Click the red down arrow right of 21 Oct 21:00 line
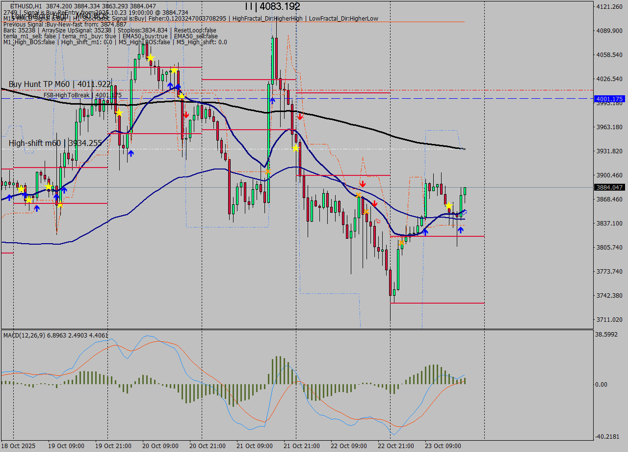The image size is (628, 452). 300,116
